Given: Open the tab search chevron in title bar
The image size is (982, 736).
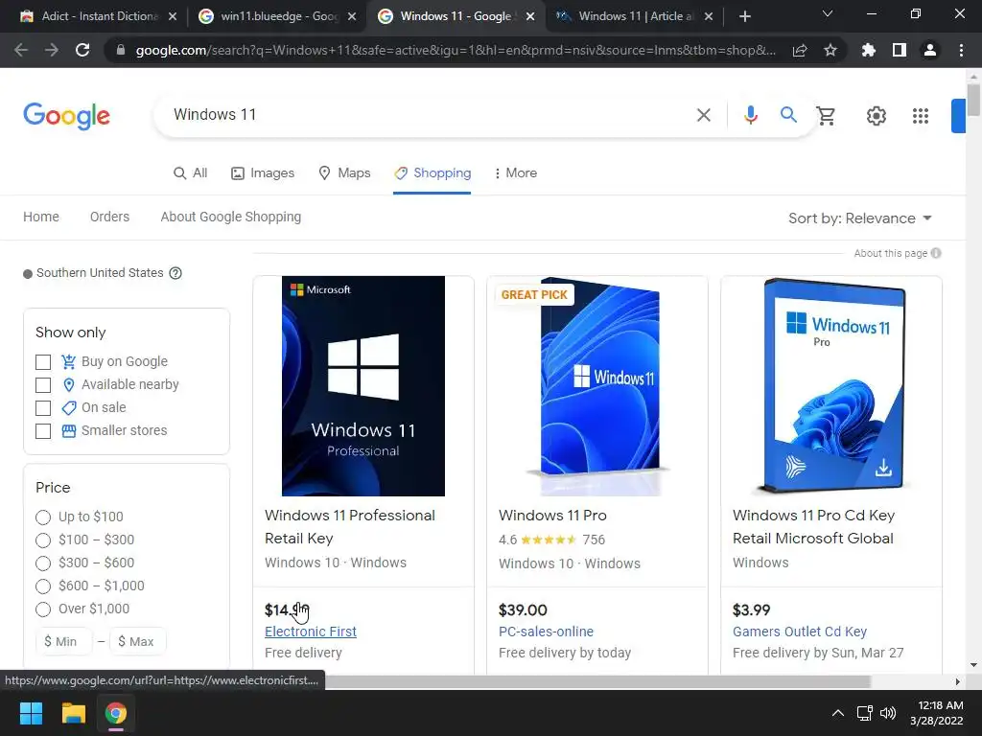Looking at the screenshot, I should [827, 13].
